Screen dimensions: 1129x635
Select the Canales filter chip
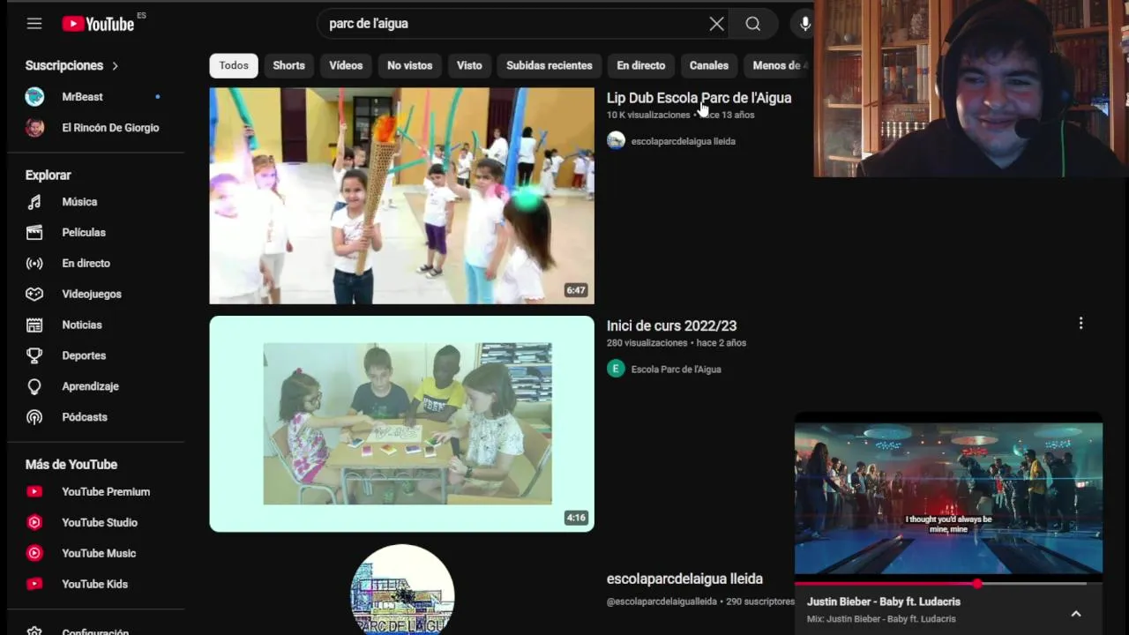coord(708,65)
